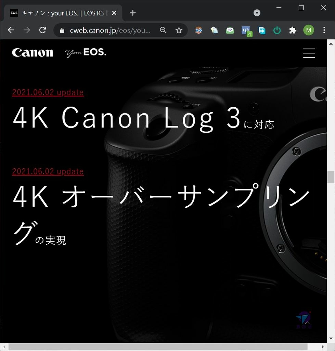Click the address bar URL

pyautogui.click(x=110, y=30)
